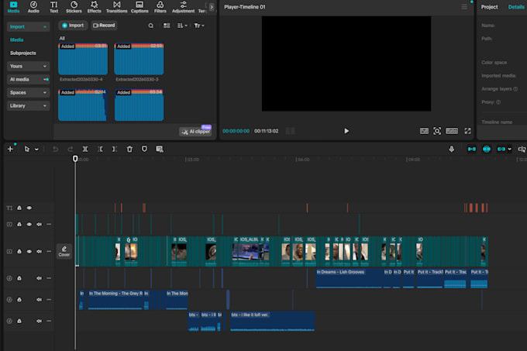
Task: Open the selection tool mode dropdown arrow
Action: point(36,149)
